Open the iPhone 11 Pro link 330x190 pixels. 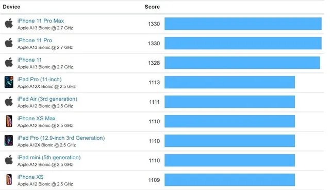coord(35,40)
